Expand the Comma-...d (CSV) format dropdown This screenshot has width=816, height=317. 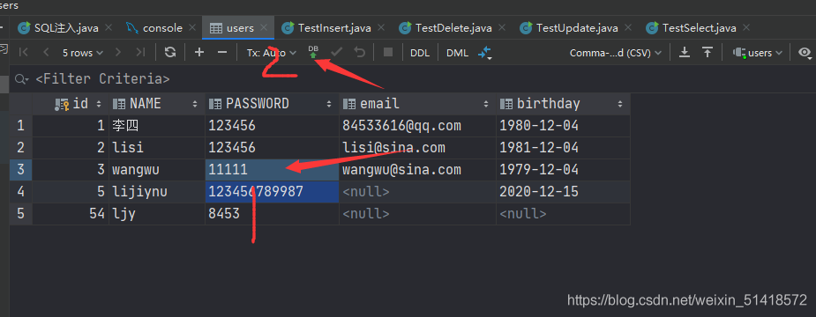click(616, 53)
